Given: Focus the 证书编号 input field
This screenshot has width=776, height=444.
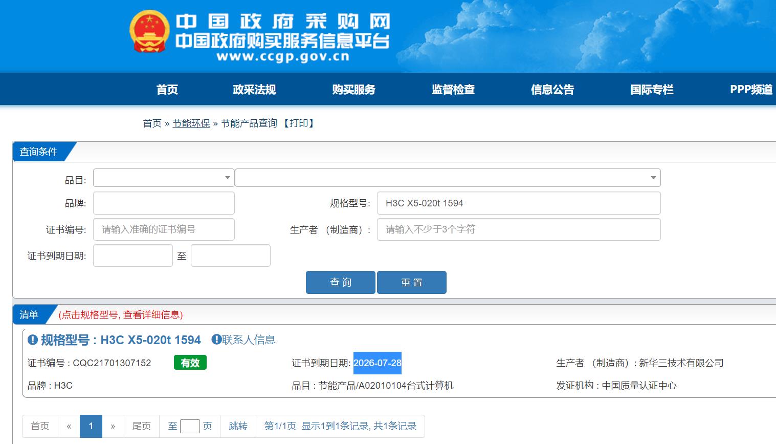Looking at the screenshot, I should [x=164, y=229].
